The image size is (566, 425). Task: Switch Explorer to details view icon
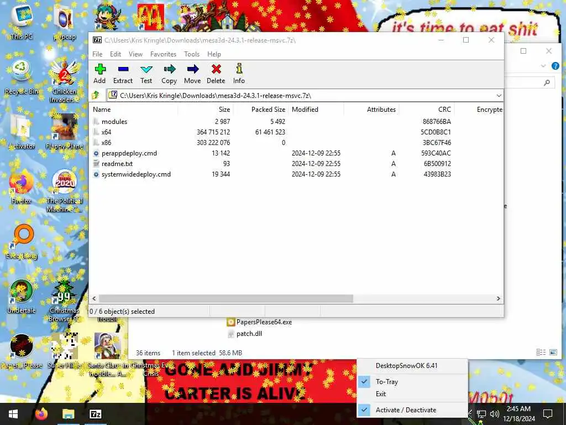[x=541, y=353]
